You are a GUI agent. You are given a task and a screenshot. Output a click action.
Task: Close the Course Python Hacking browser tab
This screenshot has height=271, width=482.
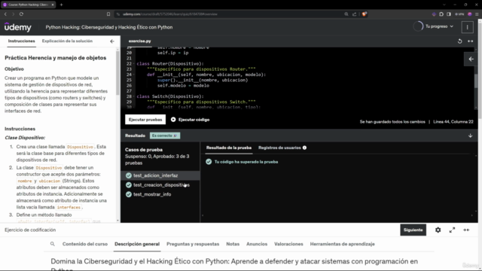pos(53,5)
